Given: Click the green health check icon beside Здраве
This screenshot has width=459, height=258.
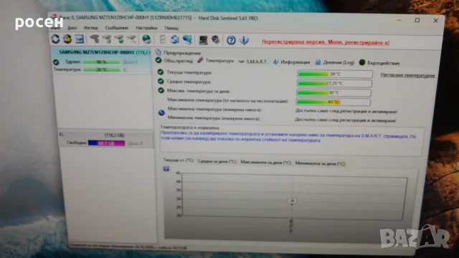Looking at the screenshot, I should 56,62.
